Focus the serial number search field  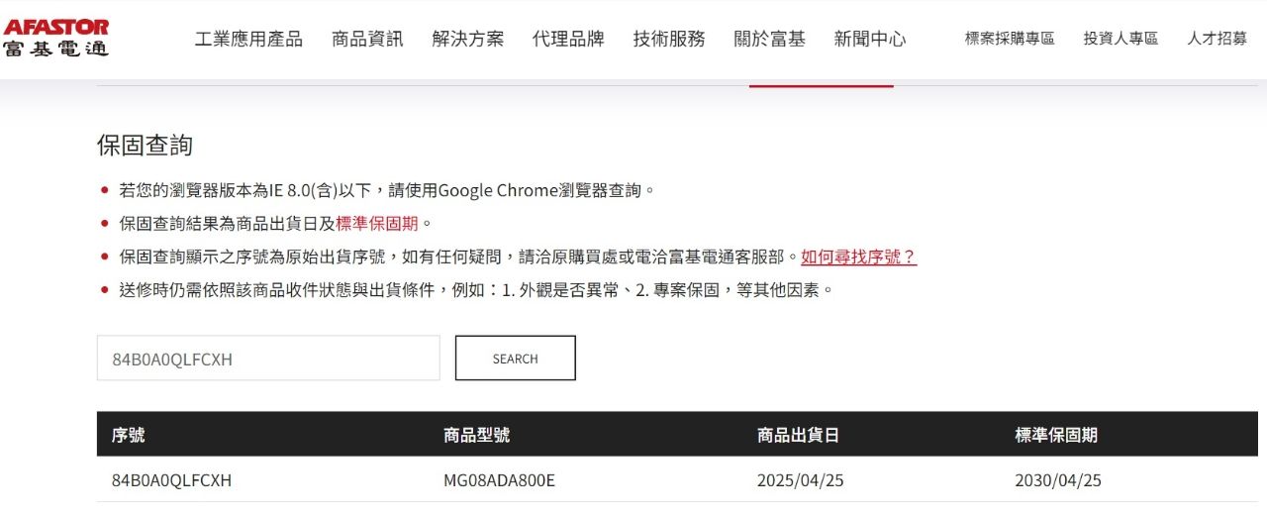pyautogui.click(x=268, y=359)
